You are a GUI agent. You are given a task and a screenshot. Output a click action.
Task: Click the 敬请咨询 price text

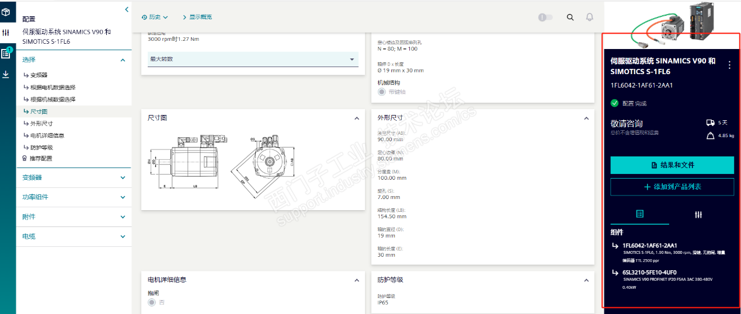(x=627, y=123)
